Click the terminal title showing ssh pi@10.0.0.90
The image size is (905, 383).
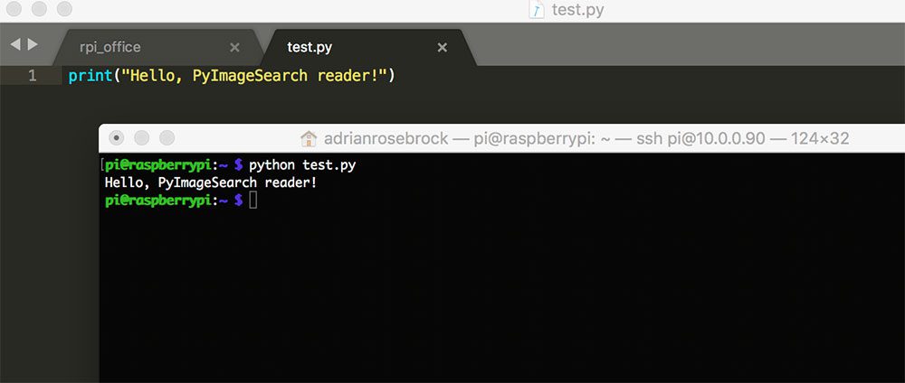click(586, 138)
